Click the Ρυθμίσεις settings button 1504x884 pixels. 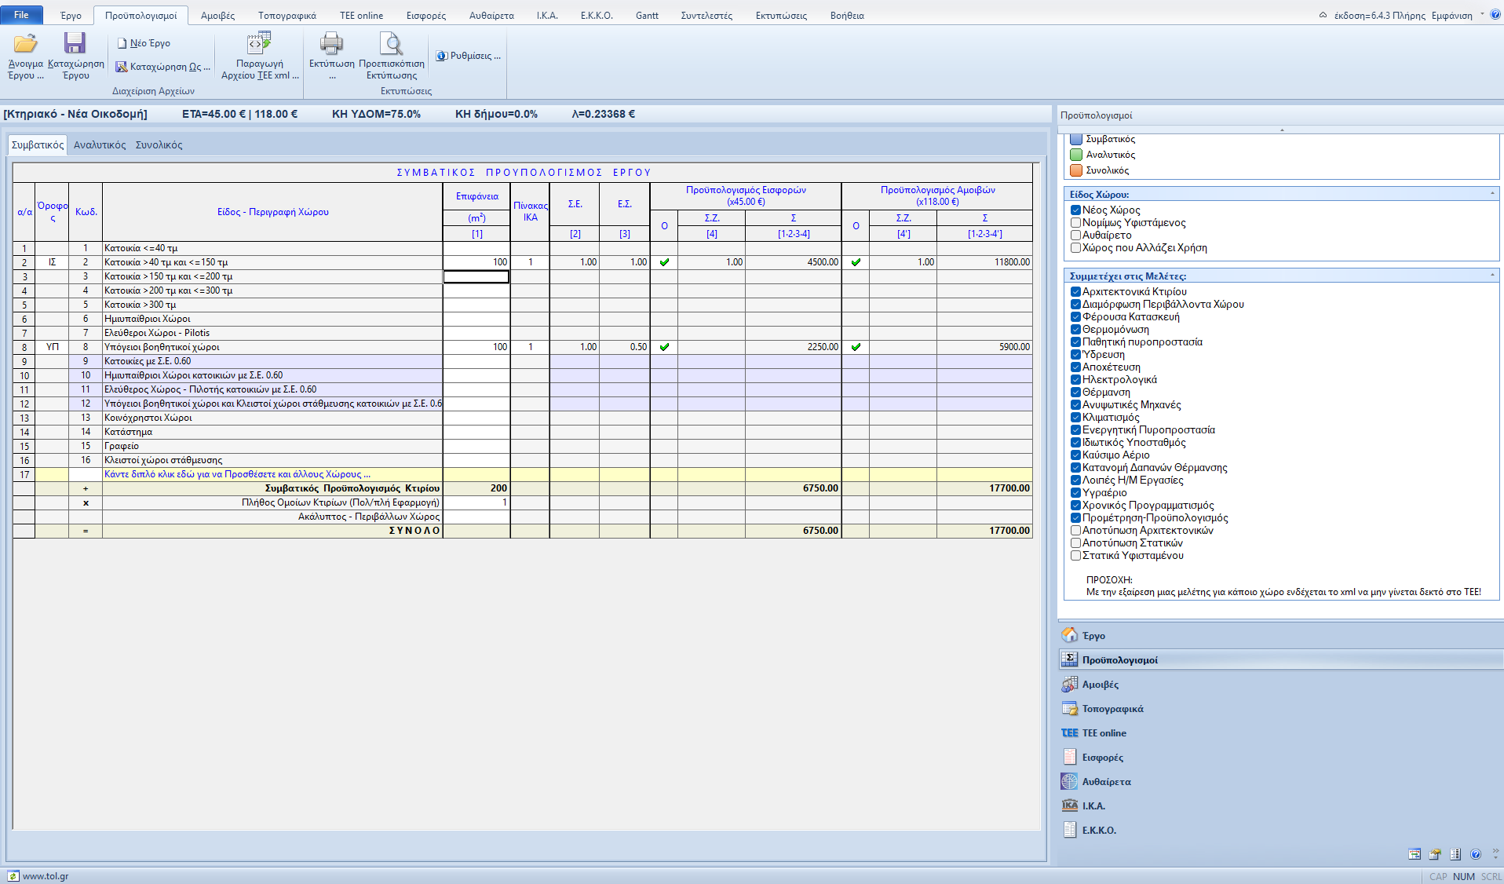pyautogui.click(x=469, y=56)
